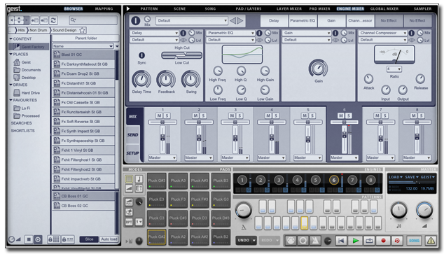The image size is (444, 254).
Task: Toggle Auto load in browser
Action: (109, 239)
